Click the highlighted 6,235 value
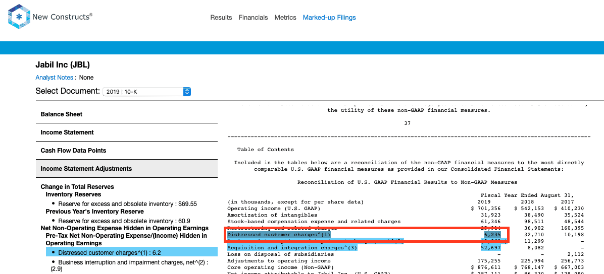 coord(492,234)
